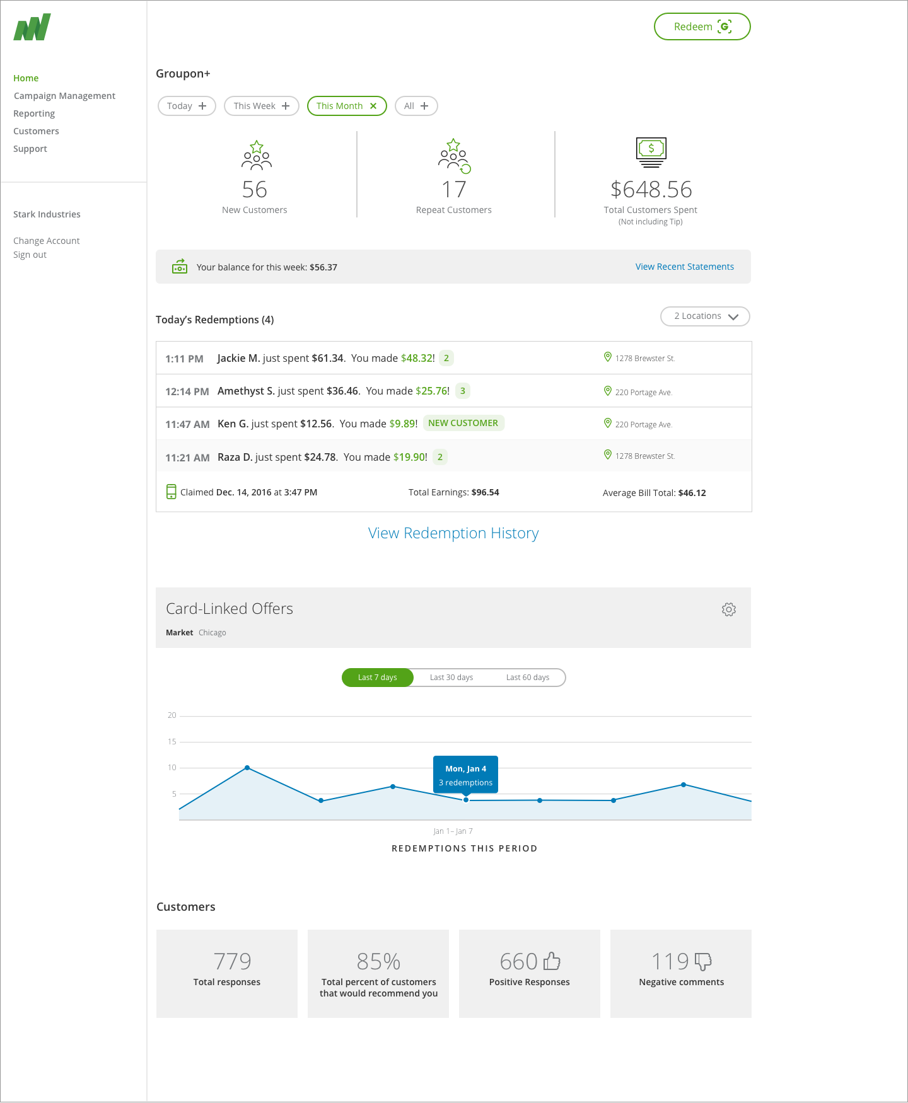The width and height of the screenshot is (908, 1103).
Task: Click the green Groupon Merchant logo
Action: click(32, 27)
